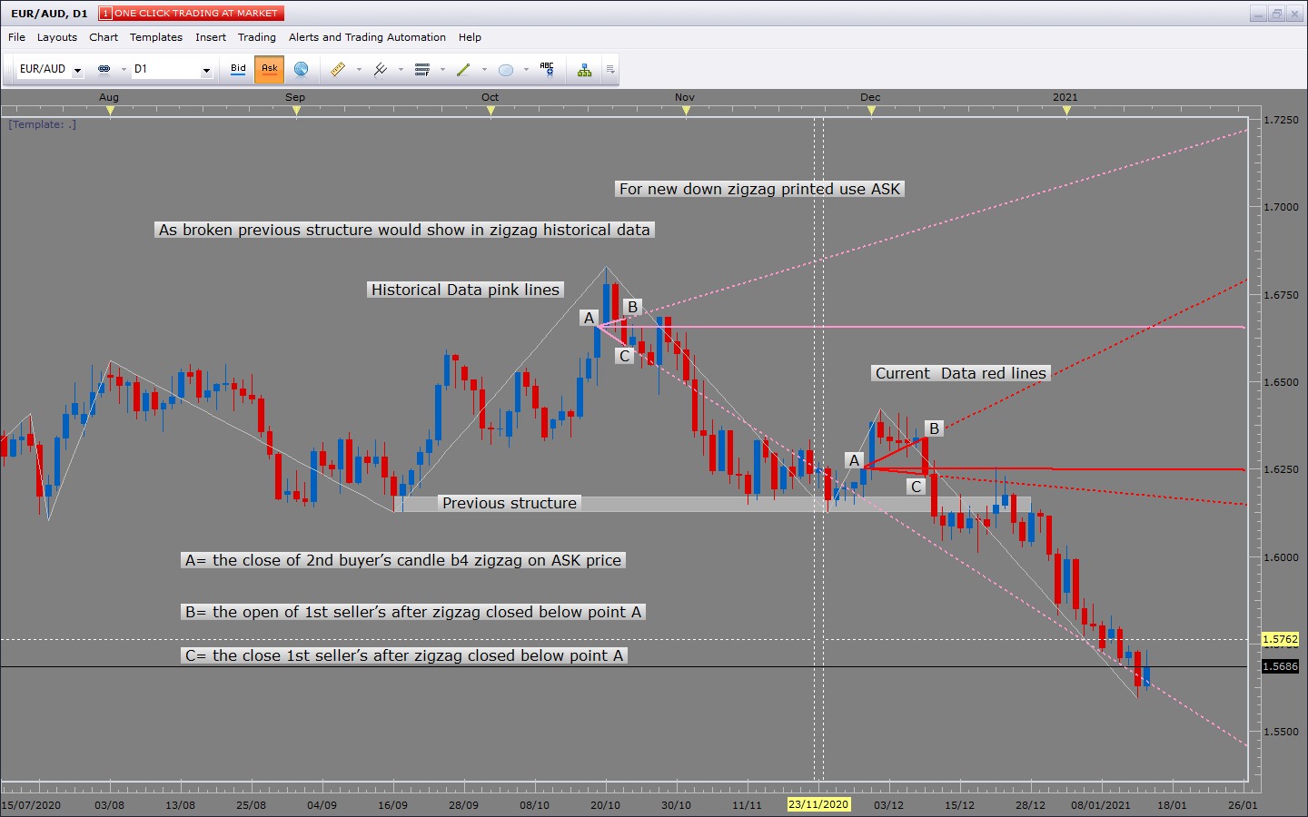Select the ABC text label tool
Image resolution: width=1308 pixels, height=817 pixels.
[547, 69]
